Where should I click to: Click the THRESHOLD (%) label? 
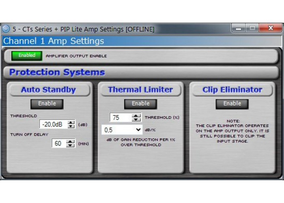pos(162,117)
